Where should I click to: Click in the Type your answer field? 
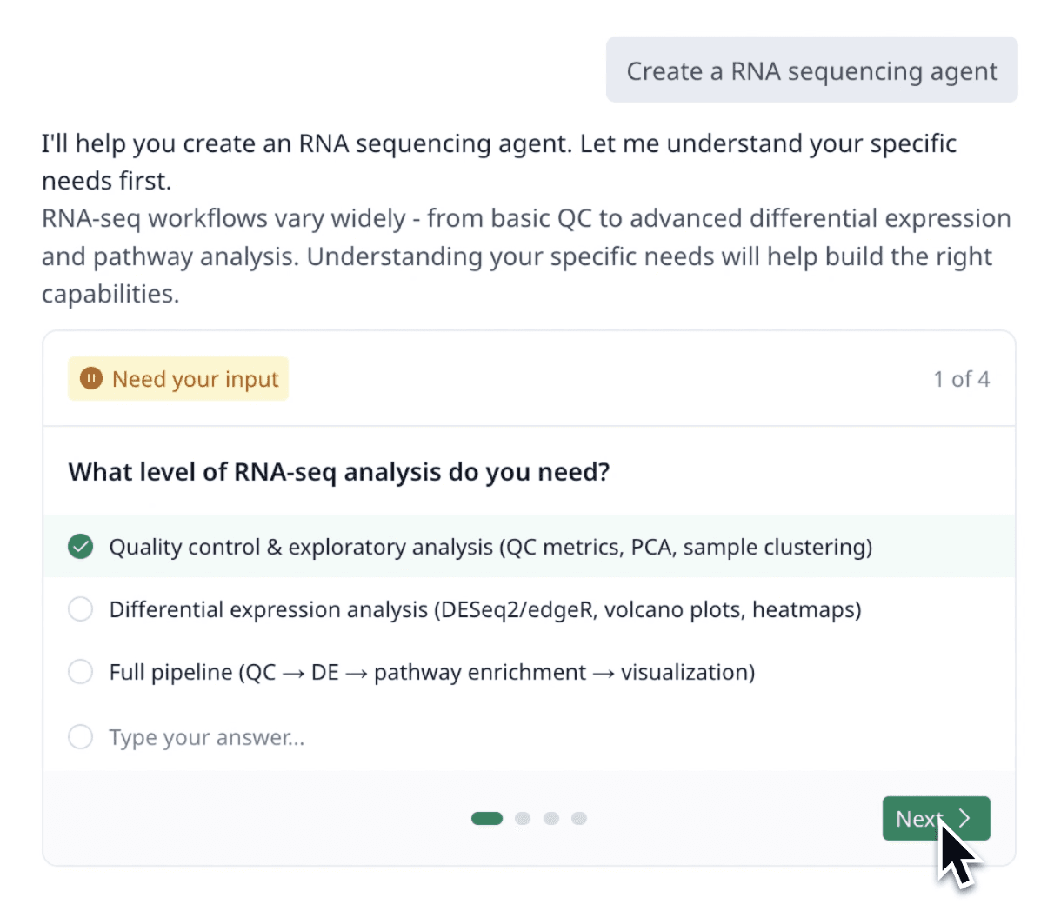click(x=207, y=738)
